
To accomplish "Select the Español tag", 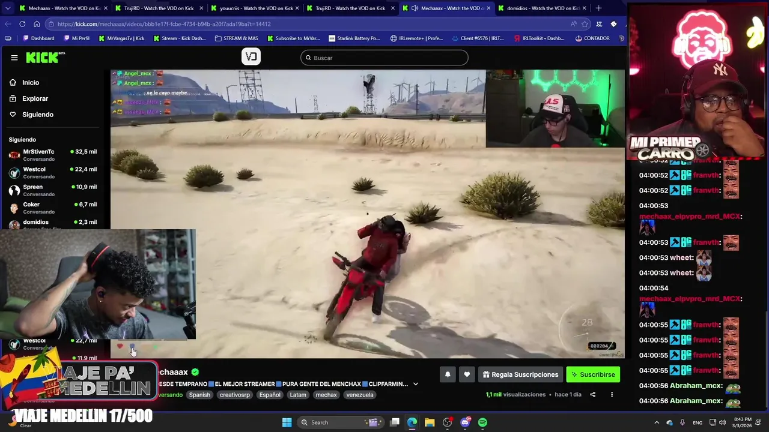I will 270,395.
